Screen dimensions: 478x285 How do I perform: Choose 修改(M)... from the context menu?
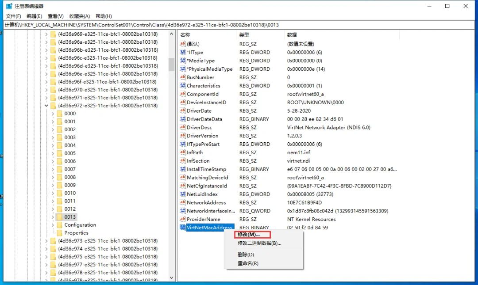[248, 235]
